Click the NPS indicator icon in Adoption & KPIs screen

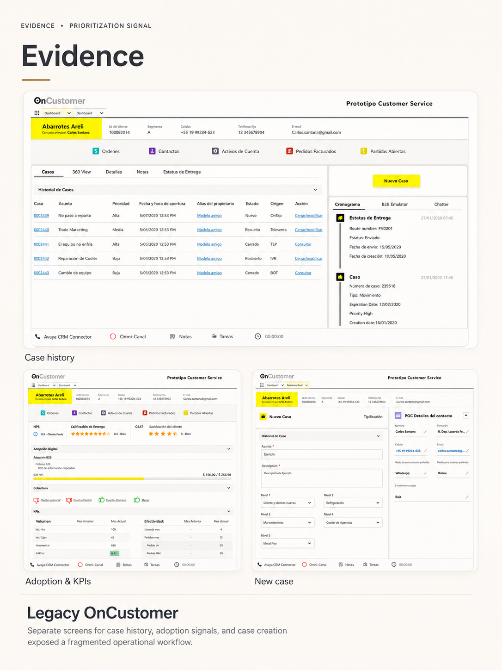point(36,434)
